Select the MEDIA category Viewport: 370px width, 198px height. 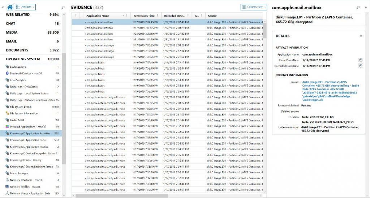[32, 32]
